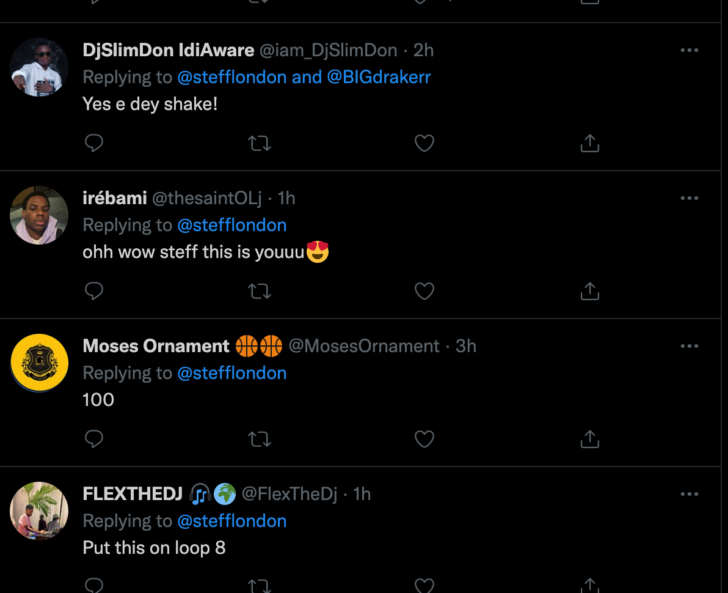Open Moses Ornament's yellow avatar
Viewport: 728px width, 593px height.
pyautogui.click(x=39, y=363)
